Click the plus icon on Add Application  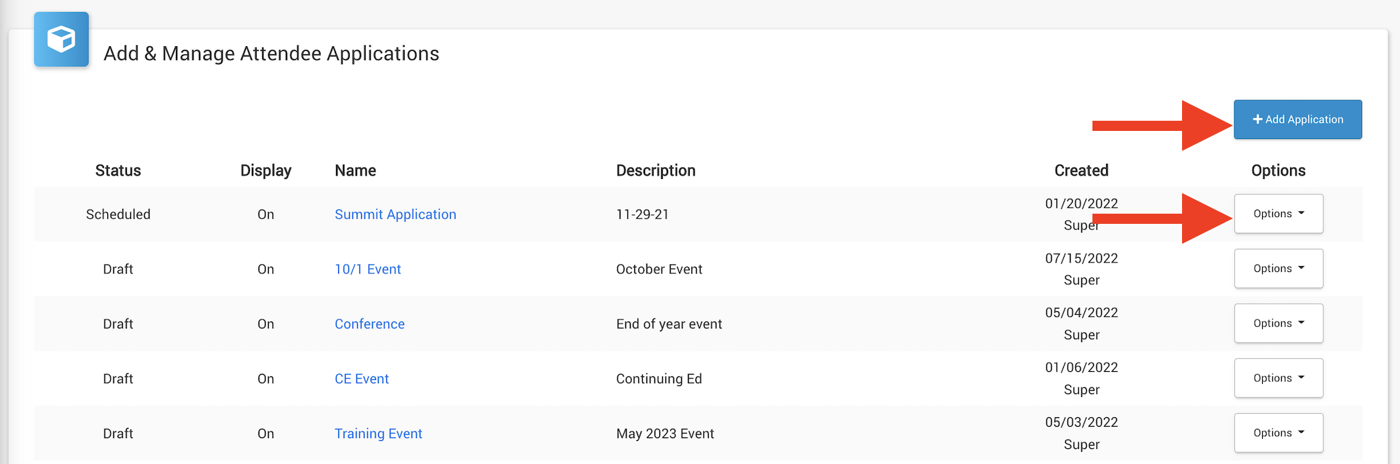tap(1257, 119)
